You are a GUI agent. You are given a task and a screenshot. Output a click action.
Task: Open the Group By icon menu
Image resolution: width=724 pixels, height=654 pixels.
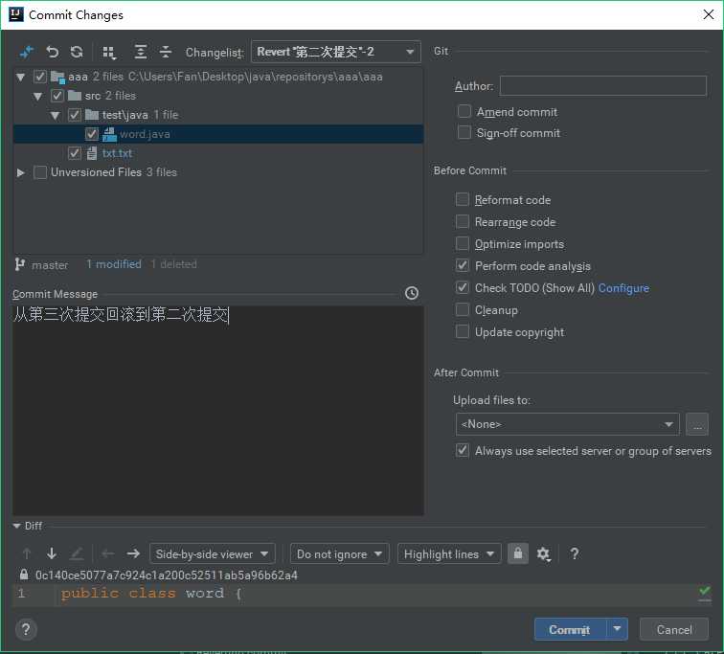[x=109, y=52]
